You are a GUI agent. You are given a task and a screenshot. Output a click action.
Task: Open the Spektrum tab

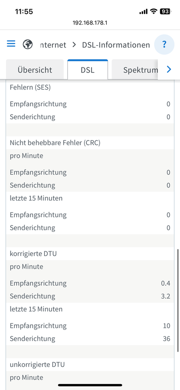point(135,70)
